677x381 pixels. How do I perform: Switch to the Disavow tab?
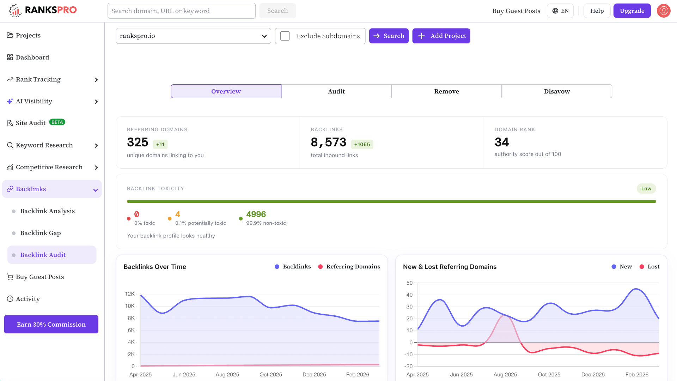pos(557,91)
